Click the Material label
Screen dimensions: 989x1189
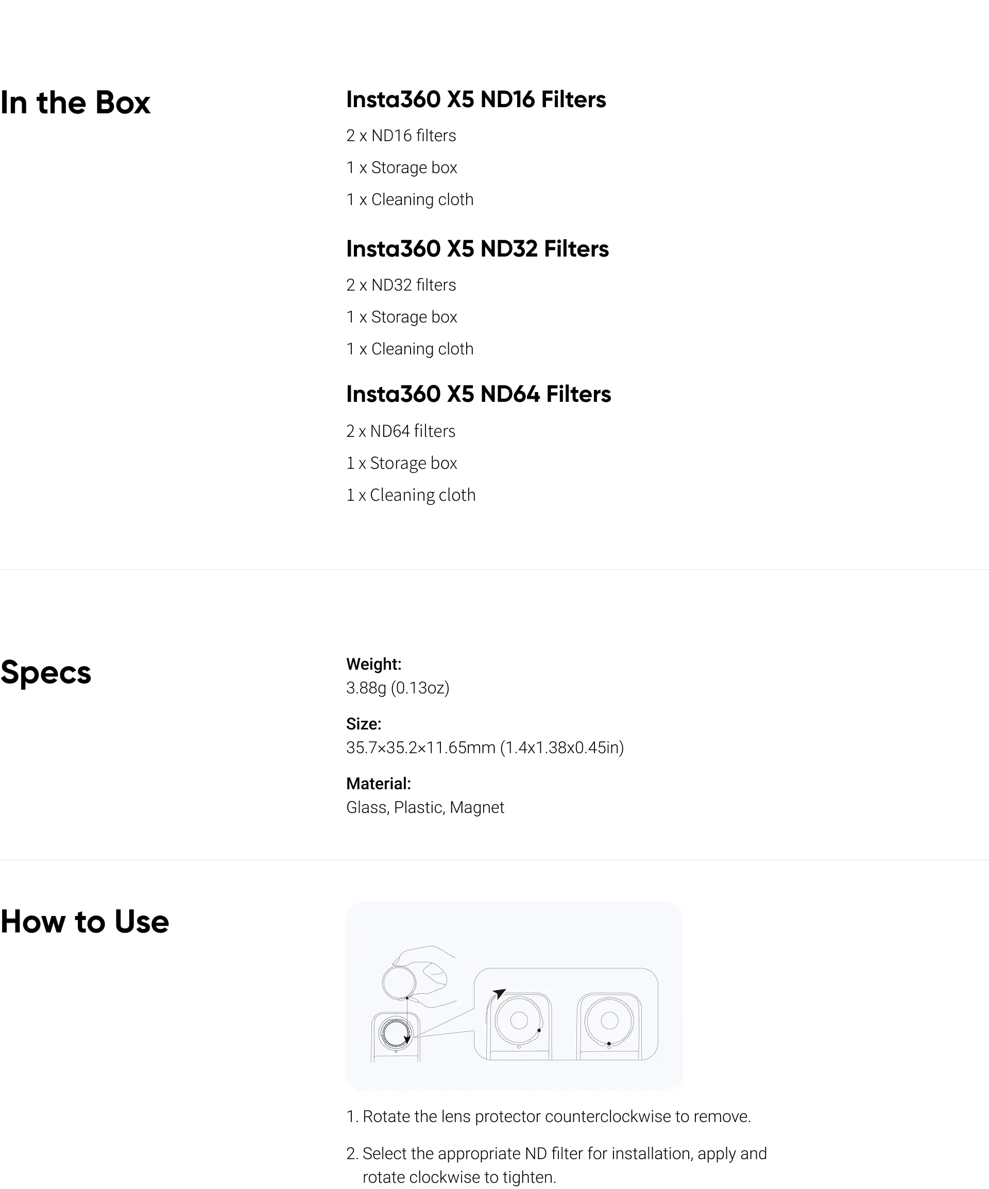point(378,784)
